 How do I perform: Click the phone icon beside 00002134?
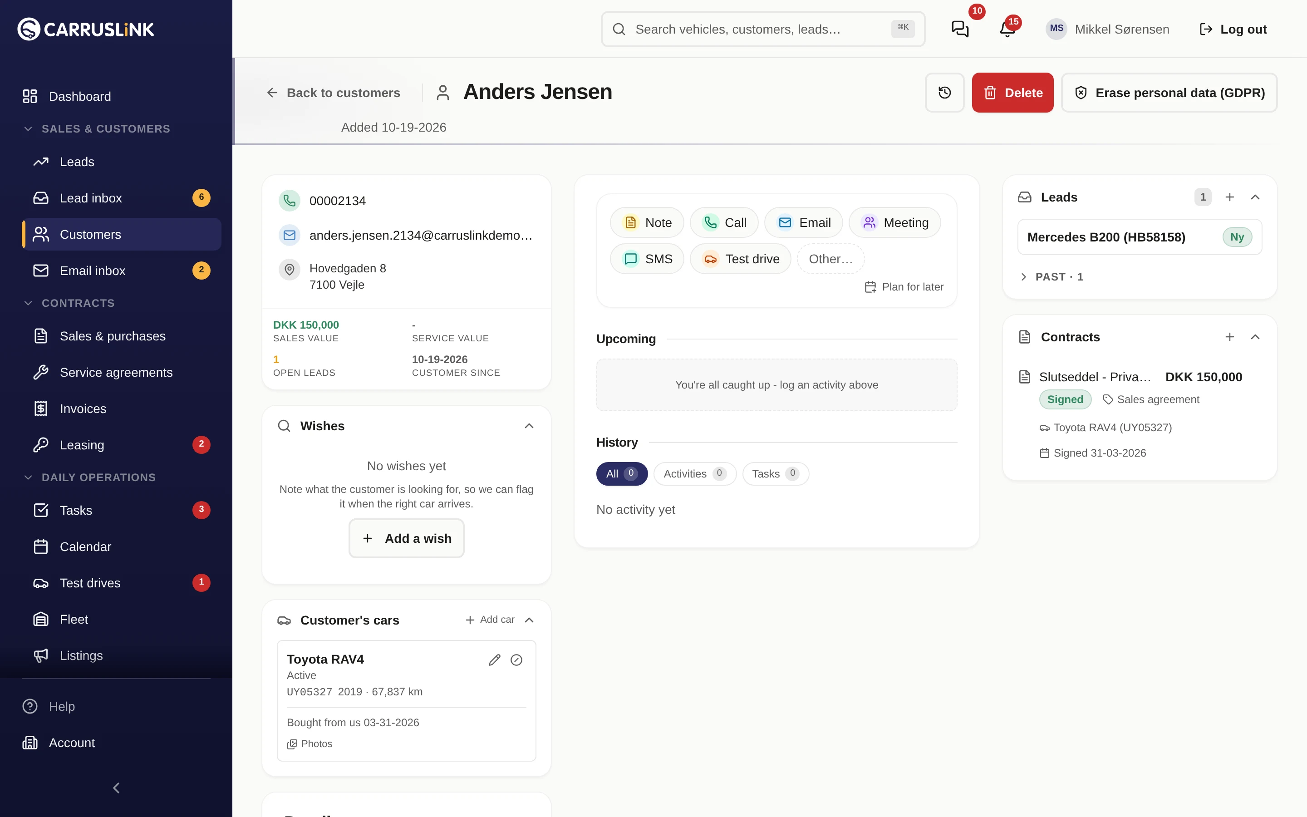290,201
